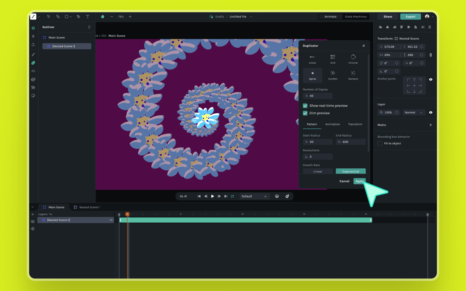Viewport: 466px width, 291px height.
Task: Choose the Circular duplicator pattern
Action: point(353,59)
